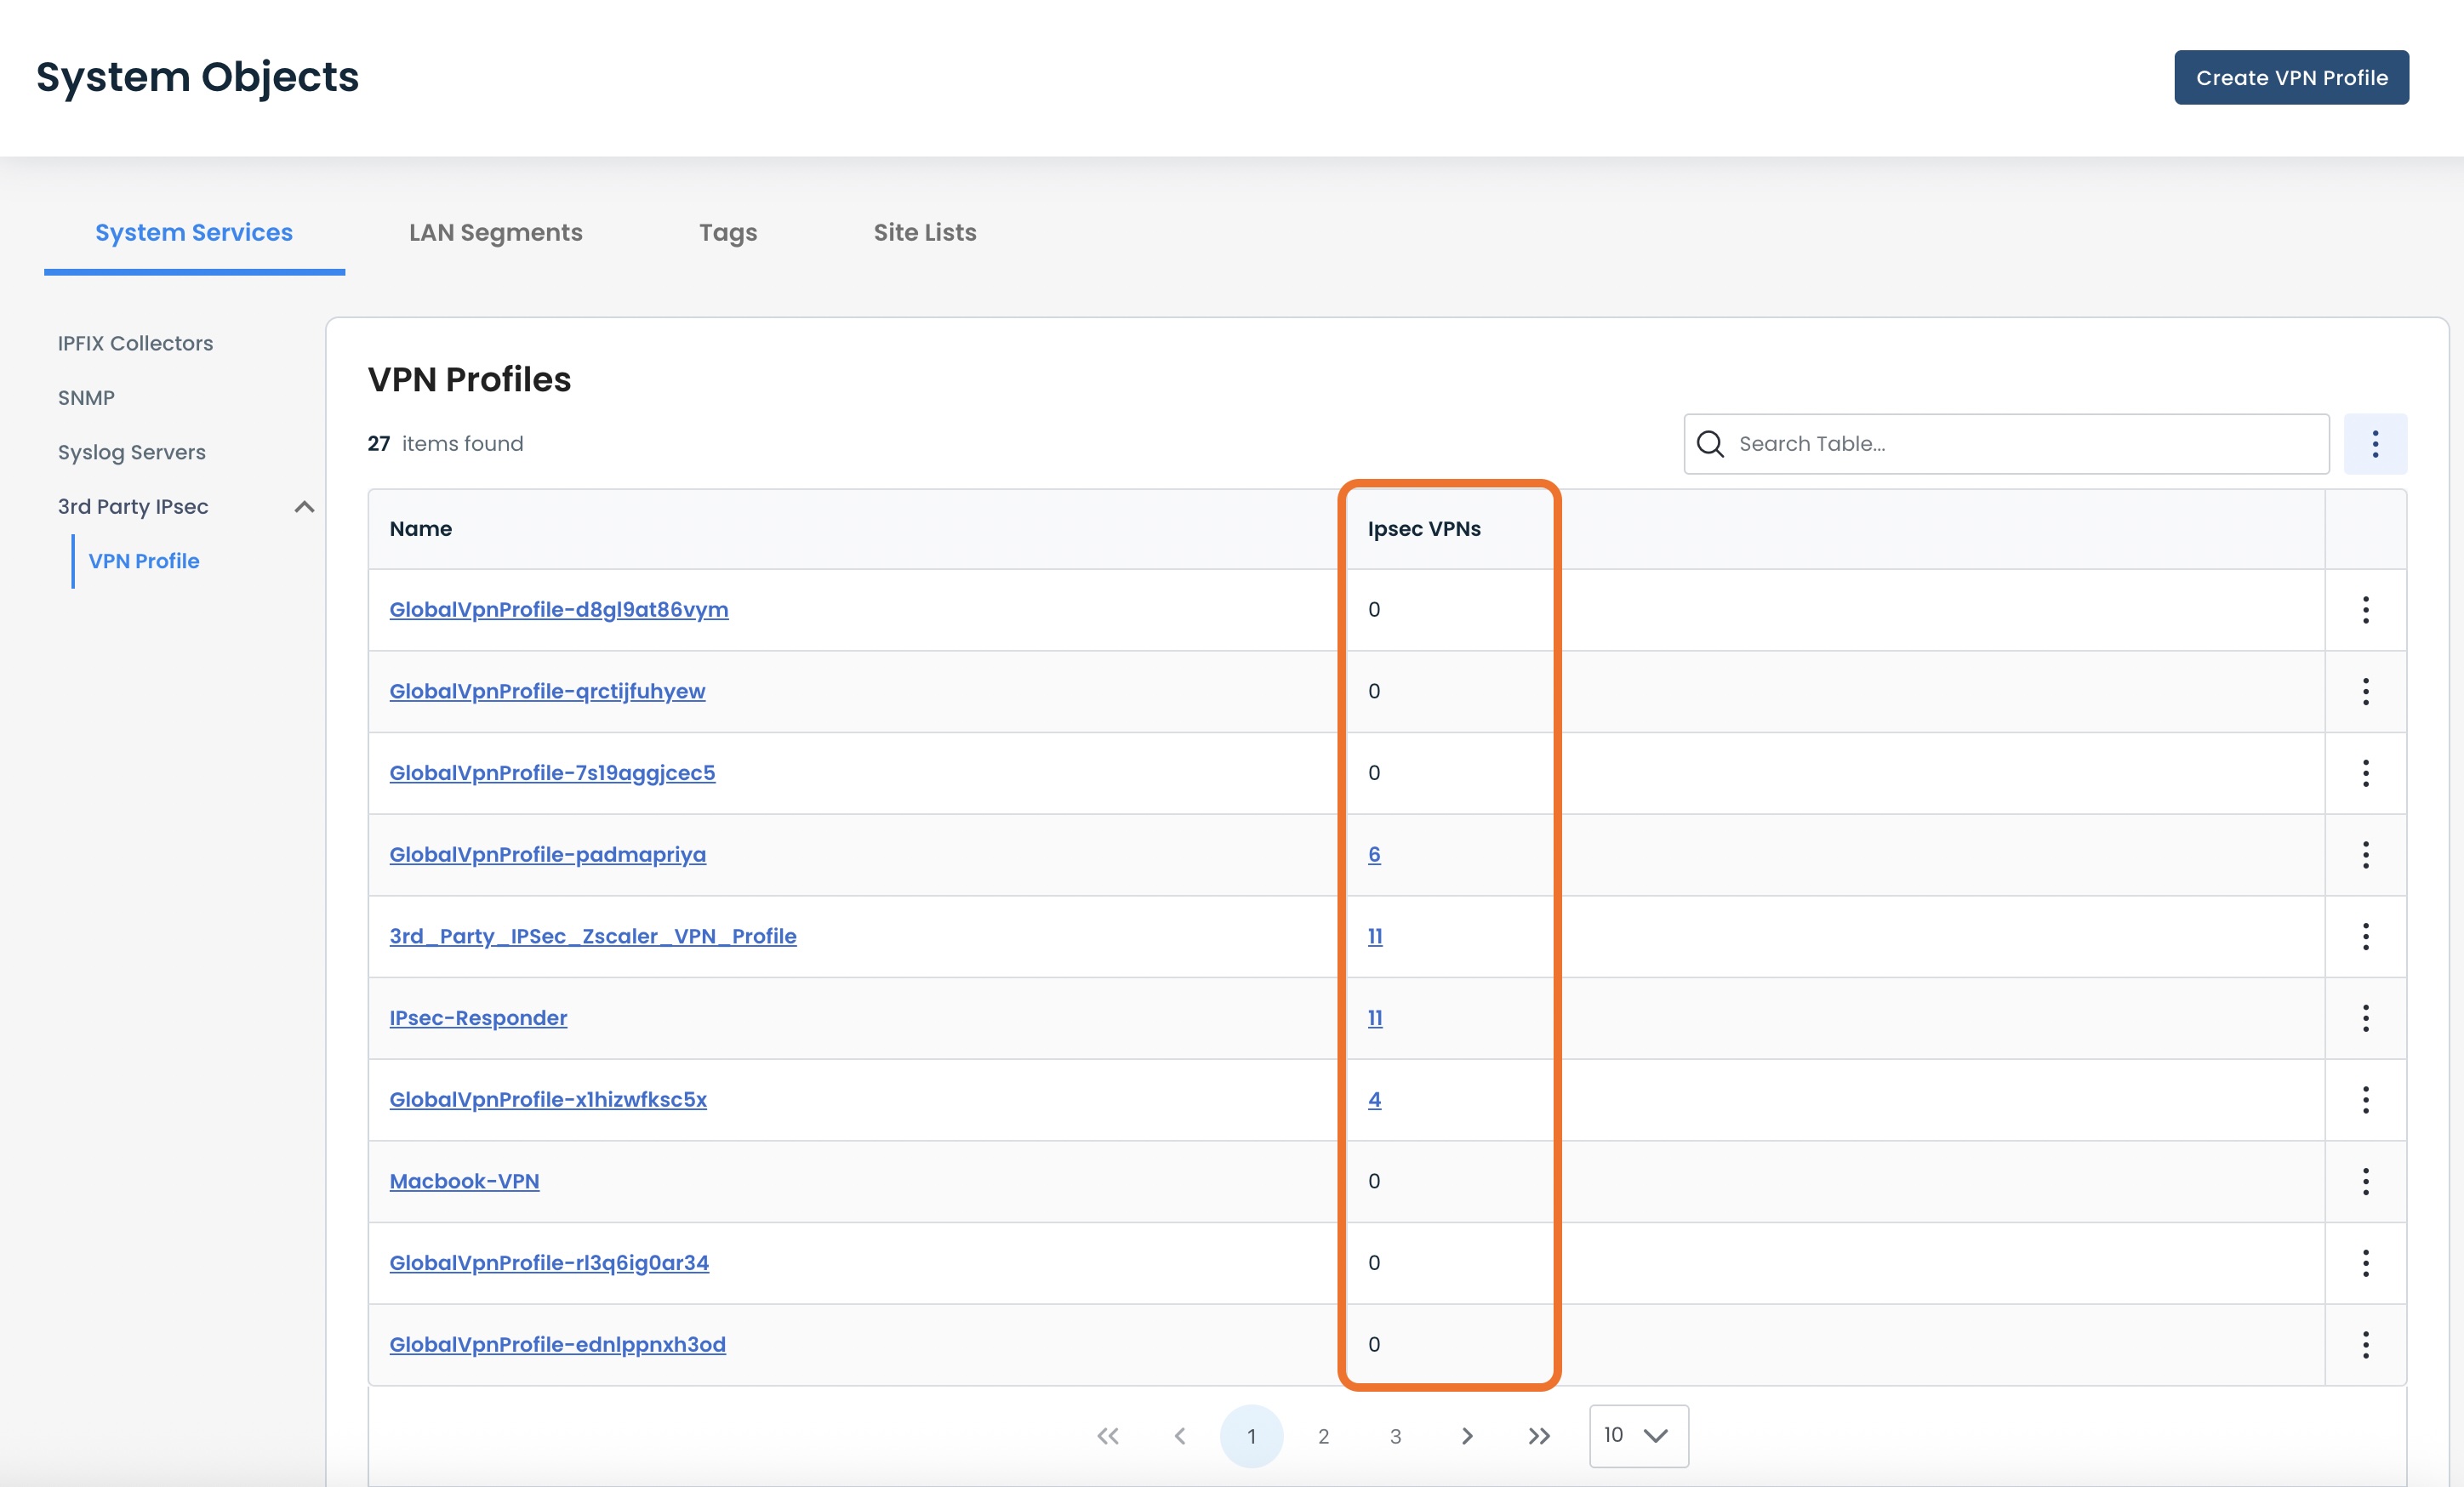Select Syslog Servers in the sidebar
Screen dimensions: 2464x1487
pyautogui.click(x=131, y=452)
